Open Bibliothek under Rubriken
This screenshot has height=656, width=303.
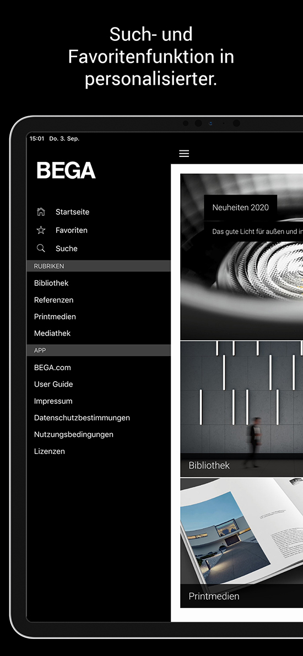coord(51,283)
